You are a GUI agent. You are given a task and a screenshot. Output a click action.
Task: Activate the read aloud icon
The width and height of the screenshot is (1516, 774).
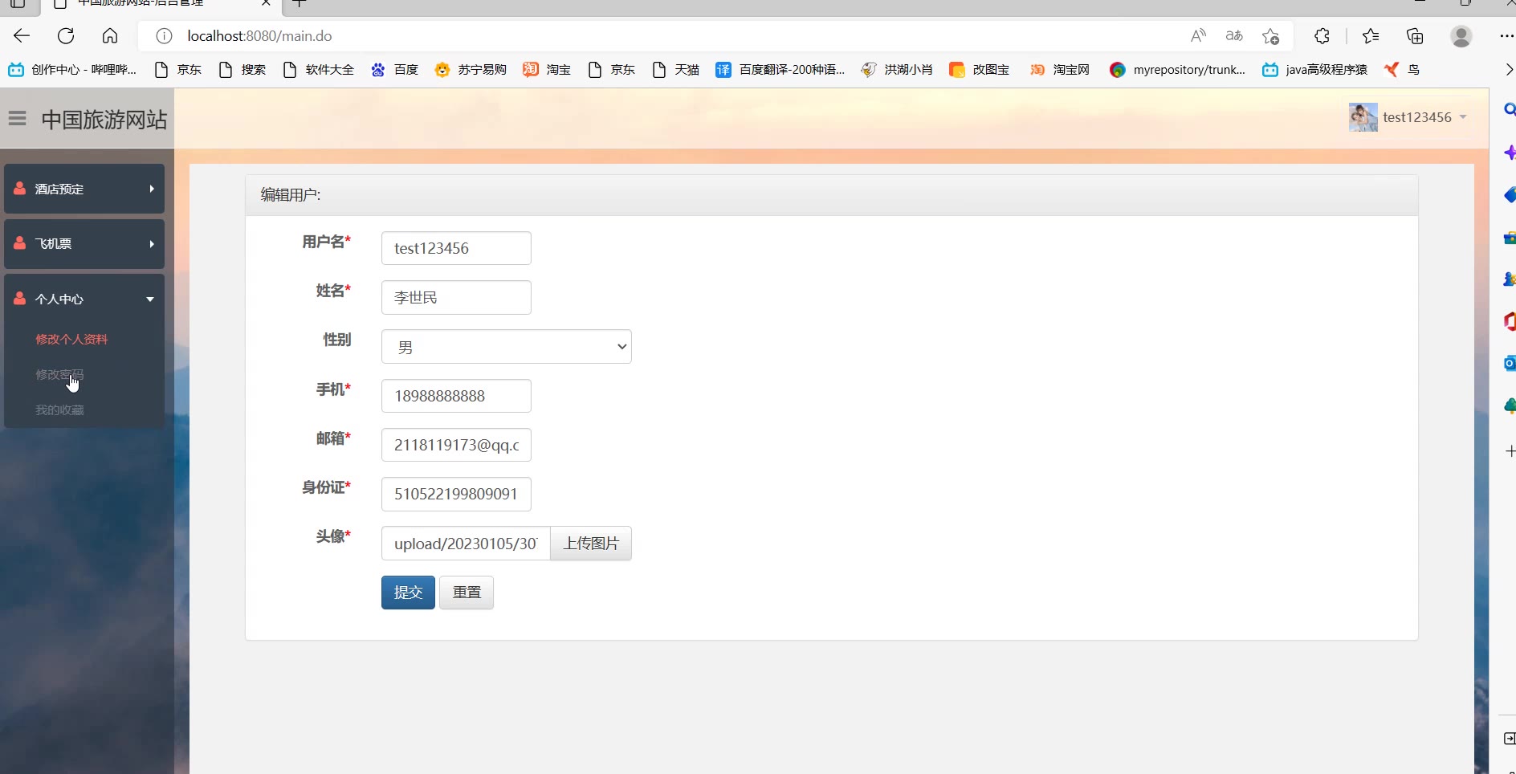pyautogui.click(x=1198, y=35)
